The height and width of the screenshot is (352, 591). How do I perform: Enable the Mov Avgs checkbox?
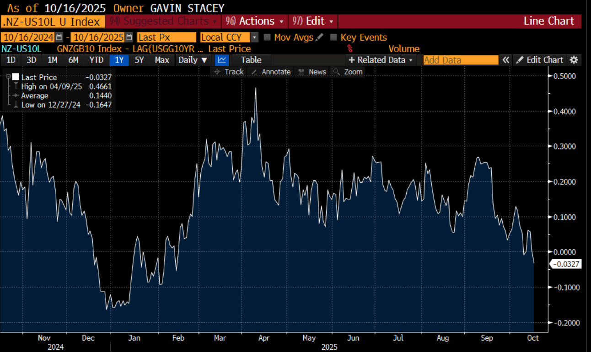point(268,37)
